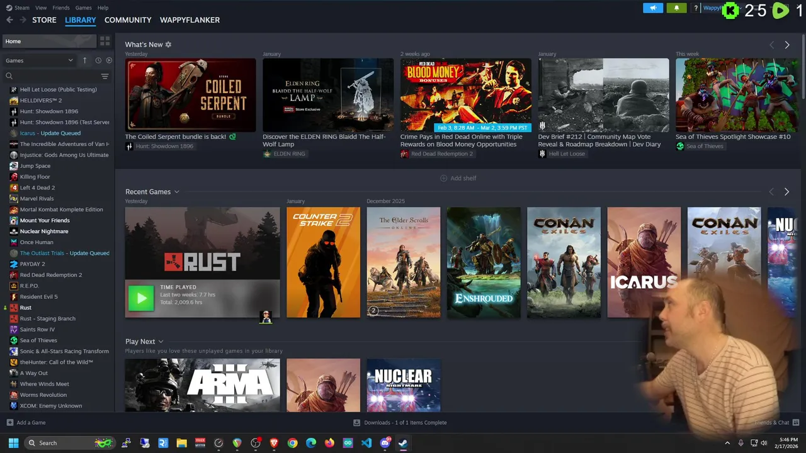Open Firefox from the taskbar
Image resolution: width=806 pixels, height=453 pixels.
point(329,443)
